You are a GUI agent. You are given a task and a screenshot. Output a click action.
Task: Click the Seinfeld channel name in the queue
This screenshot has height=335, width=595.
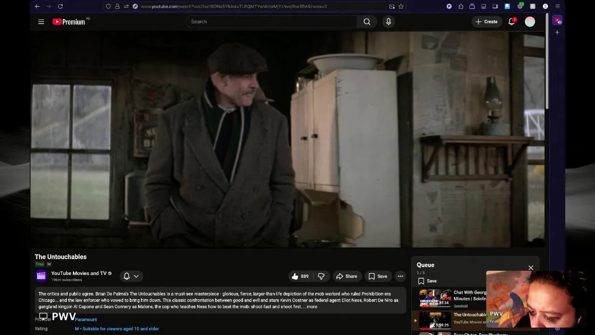(x=461, y=307)
